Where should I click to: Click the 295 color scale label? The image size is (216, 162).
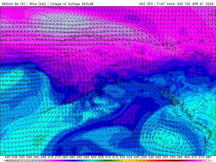click(x=86, y=157)
